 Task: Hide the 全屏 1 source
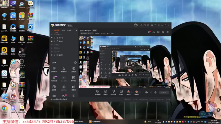pyautogui.click(x=52, y=55)
